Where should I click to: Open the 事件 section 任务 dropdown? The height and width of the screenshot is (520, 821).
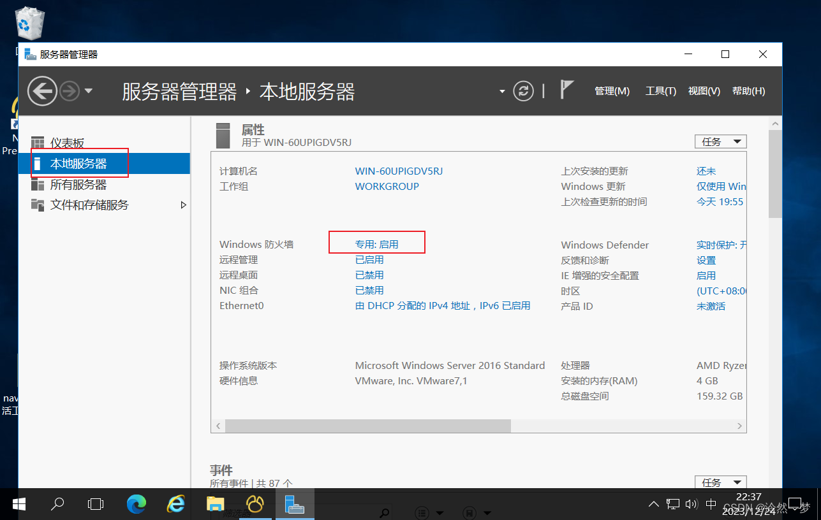point(720,482)
